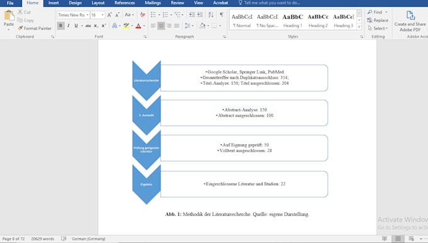Screen dimensions: 428x243
Task: Click the Cut scissors icon
Action: [x=20, y=12]
